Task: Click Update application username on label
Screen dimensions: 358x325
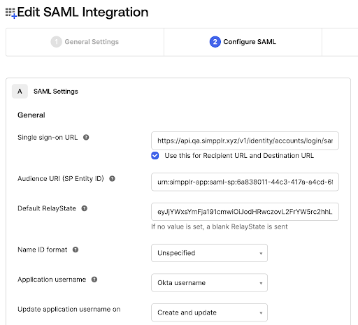Action: 69,310
